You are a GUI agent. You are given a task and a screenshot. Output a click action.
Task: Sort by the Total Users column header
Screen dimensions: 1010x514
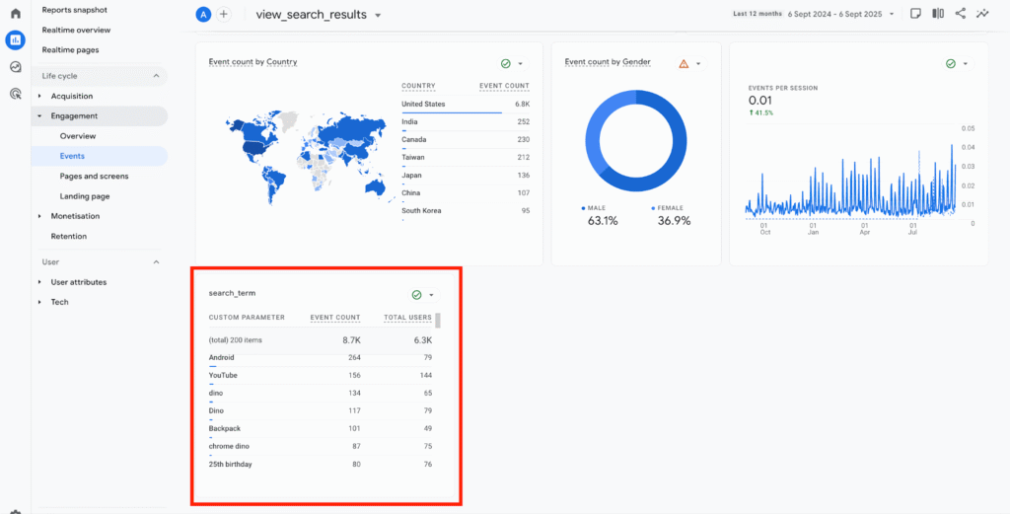(x=407, y=318)
